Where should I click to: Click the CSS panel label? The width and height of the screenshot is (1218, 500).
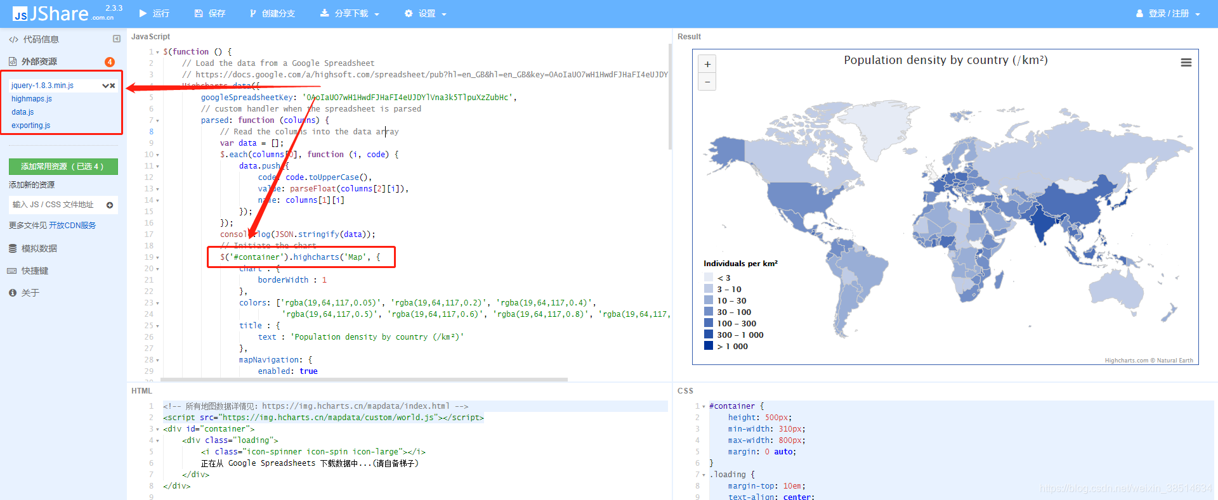click(685, 391)
